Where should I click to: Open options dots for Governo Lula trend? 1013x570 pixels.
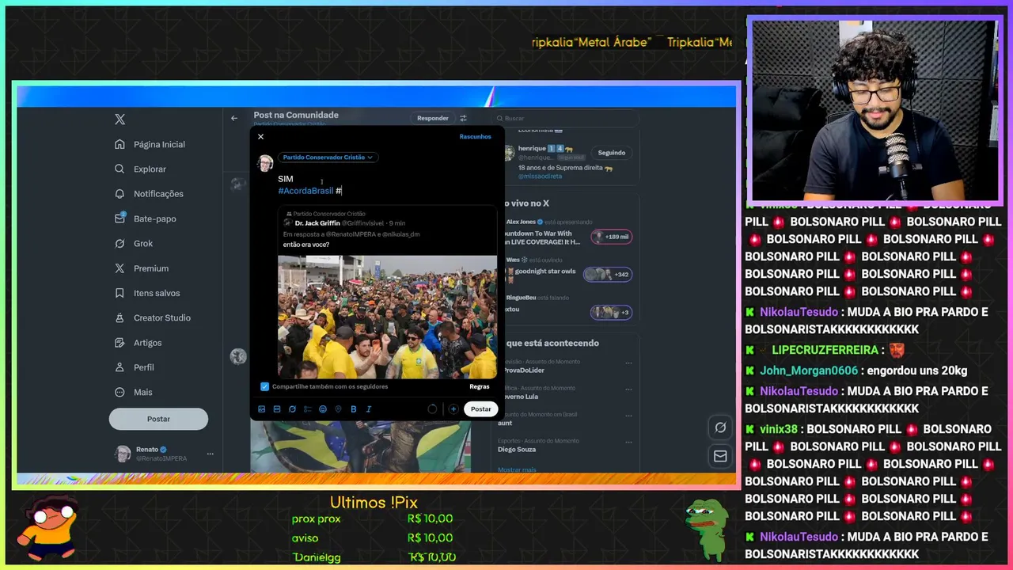click(x=629, y=389)
